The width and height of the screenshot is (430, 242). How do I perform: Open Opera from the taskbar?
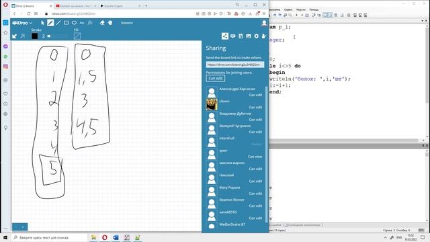[105, 237]
